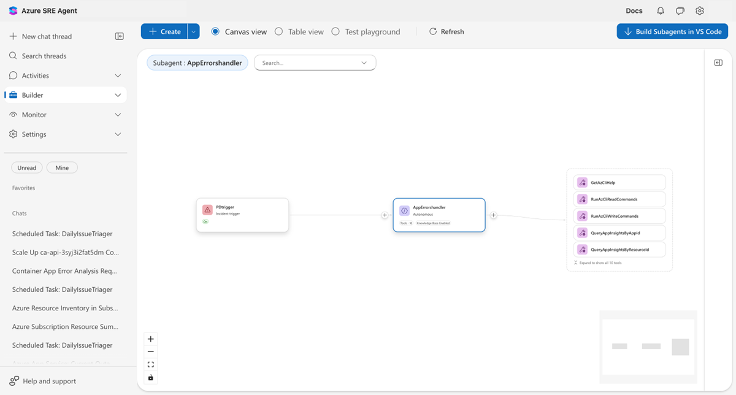Select the PDtrigger incident trigger warning icon
This screenshot has width=736, height=395.
tap(207, 210)
